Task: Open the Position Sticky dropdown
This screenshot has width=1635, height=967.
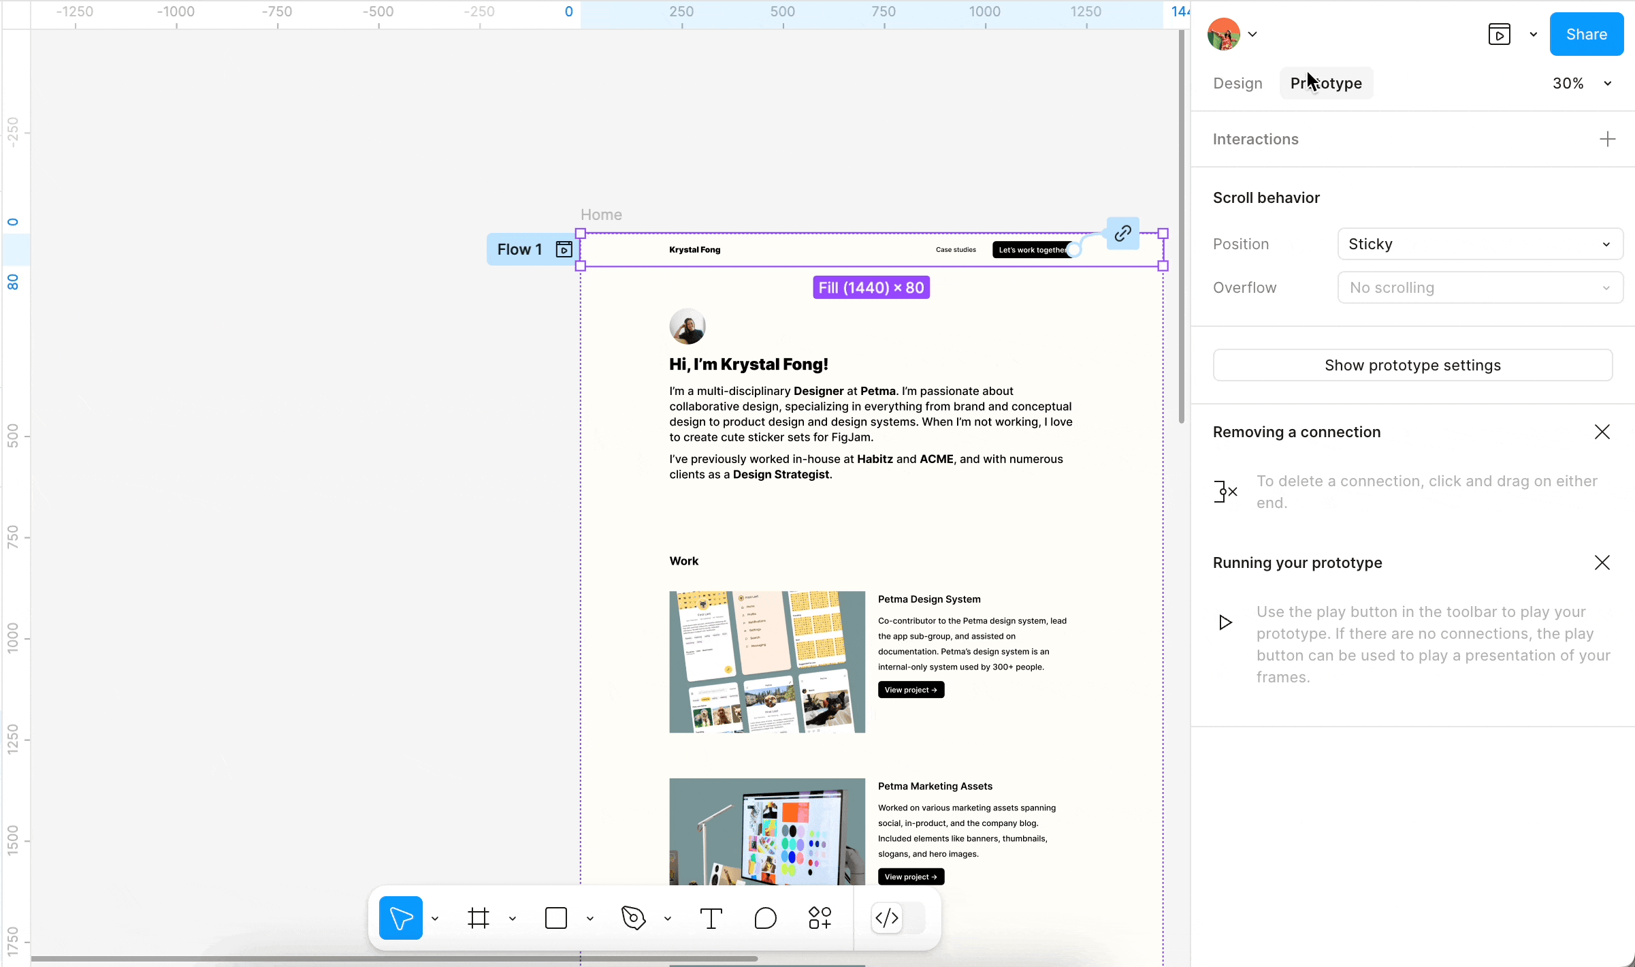Action: 1480,244
